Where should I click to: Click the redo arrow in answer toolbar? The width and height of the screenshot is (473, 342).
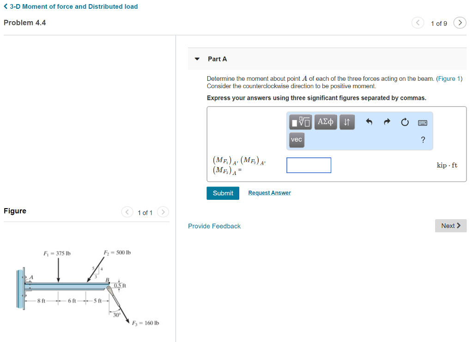click(387, 121)
